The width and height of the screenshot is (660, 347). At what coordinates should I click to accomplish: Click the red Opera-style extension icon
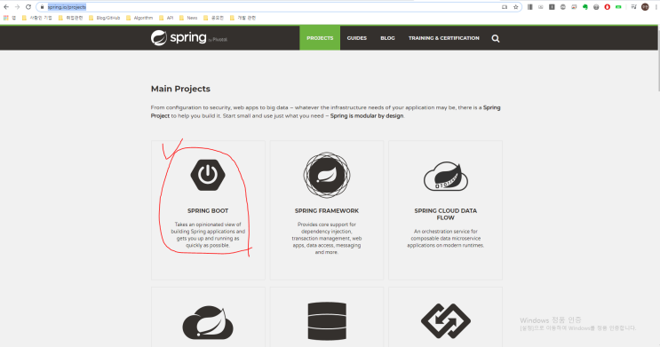[x=607, y=7]
